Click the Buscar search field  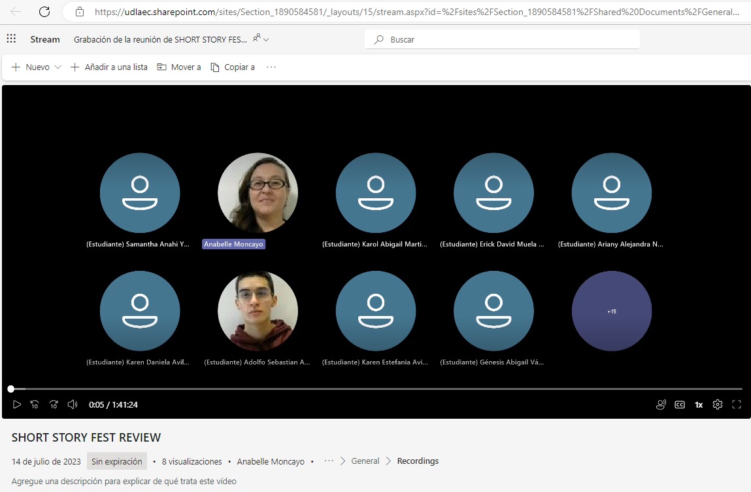(x=502, y=39)
